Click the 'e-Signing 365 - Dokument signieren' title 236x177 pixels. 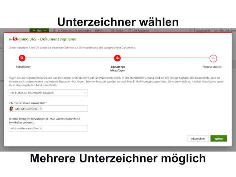coord(42,39)
